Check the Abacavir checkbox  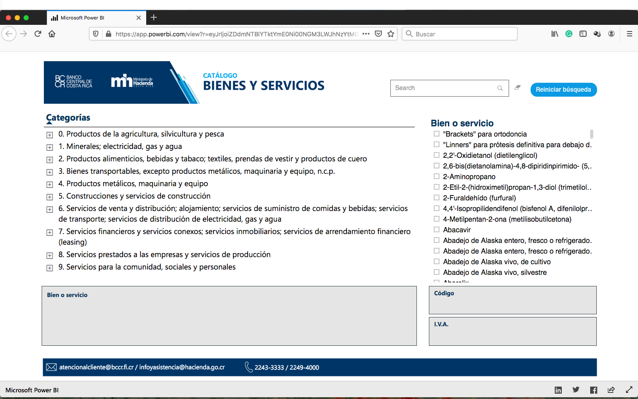[x=436, y=230]
